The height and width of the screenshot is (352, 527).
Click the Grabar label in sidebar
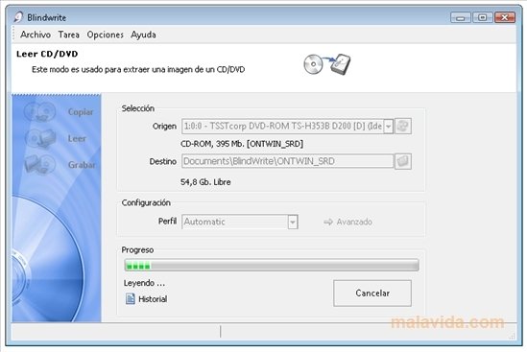82,165
